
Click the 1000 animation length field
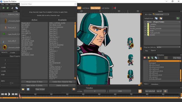[120, 91]
